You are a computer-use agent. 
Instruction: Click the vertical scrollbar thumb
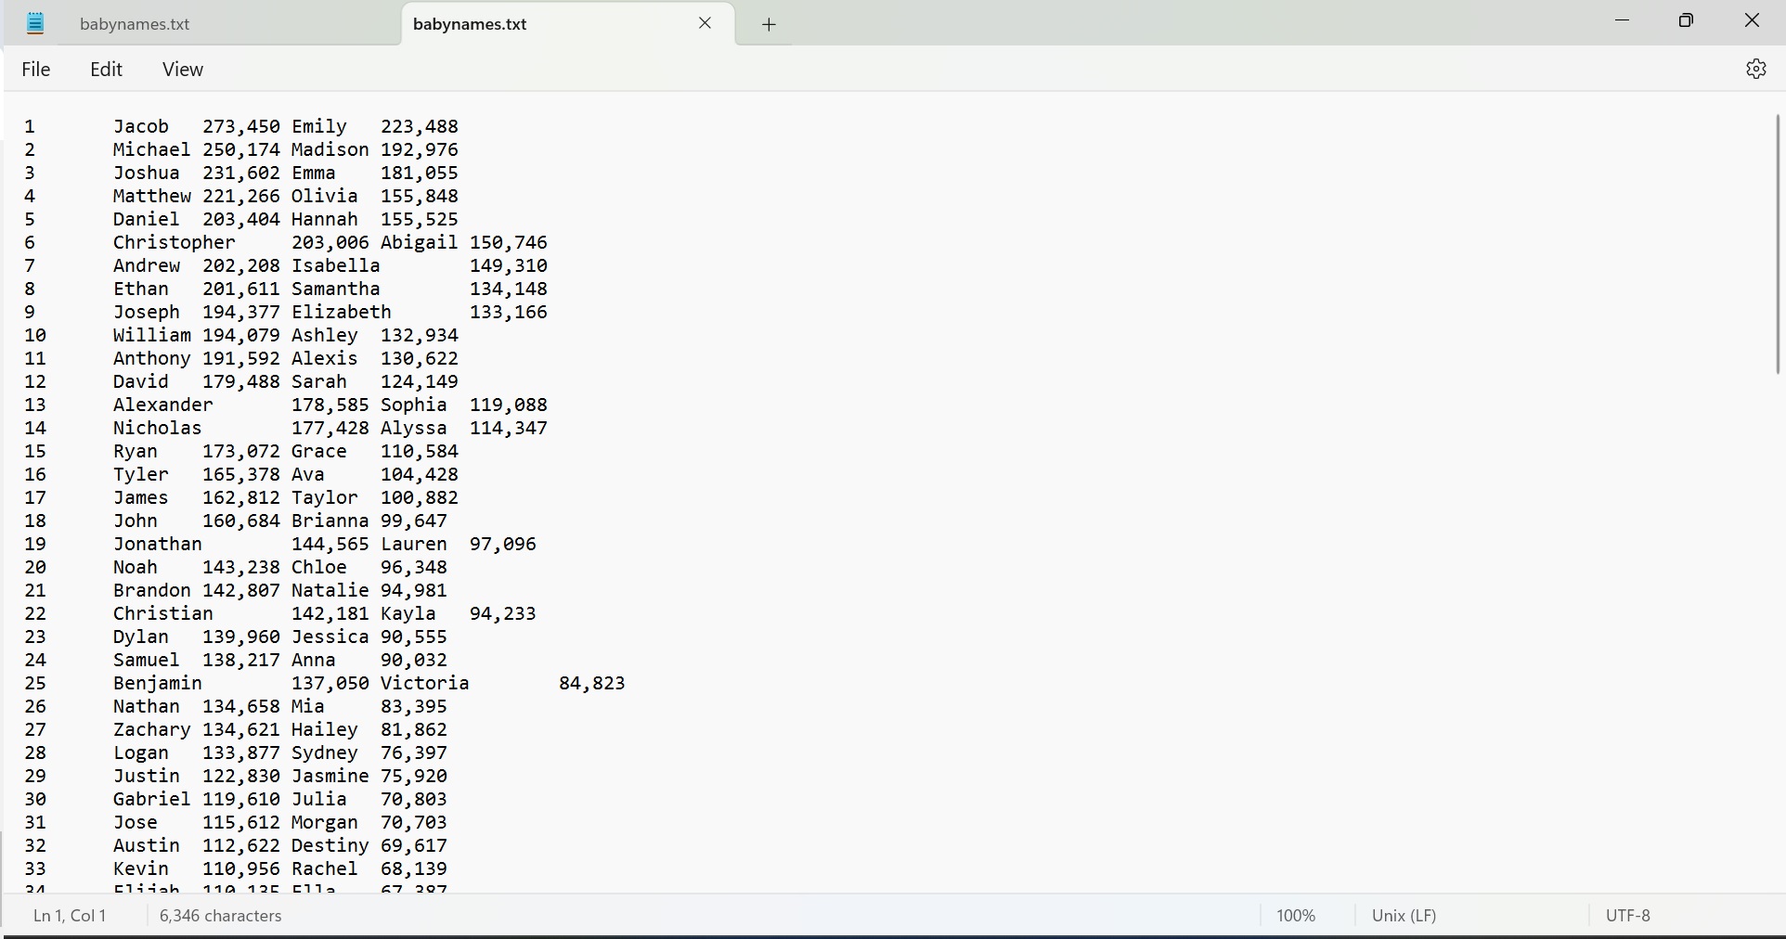pyautogui.click(x=1778, y=245)
